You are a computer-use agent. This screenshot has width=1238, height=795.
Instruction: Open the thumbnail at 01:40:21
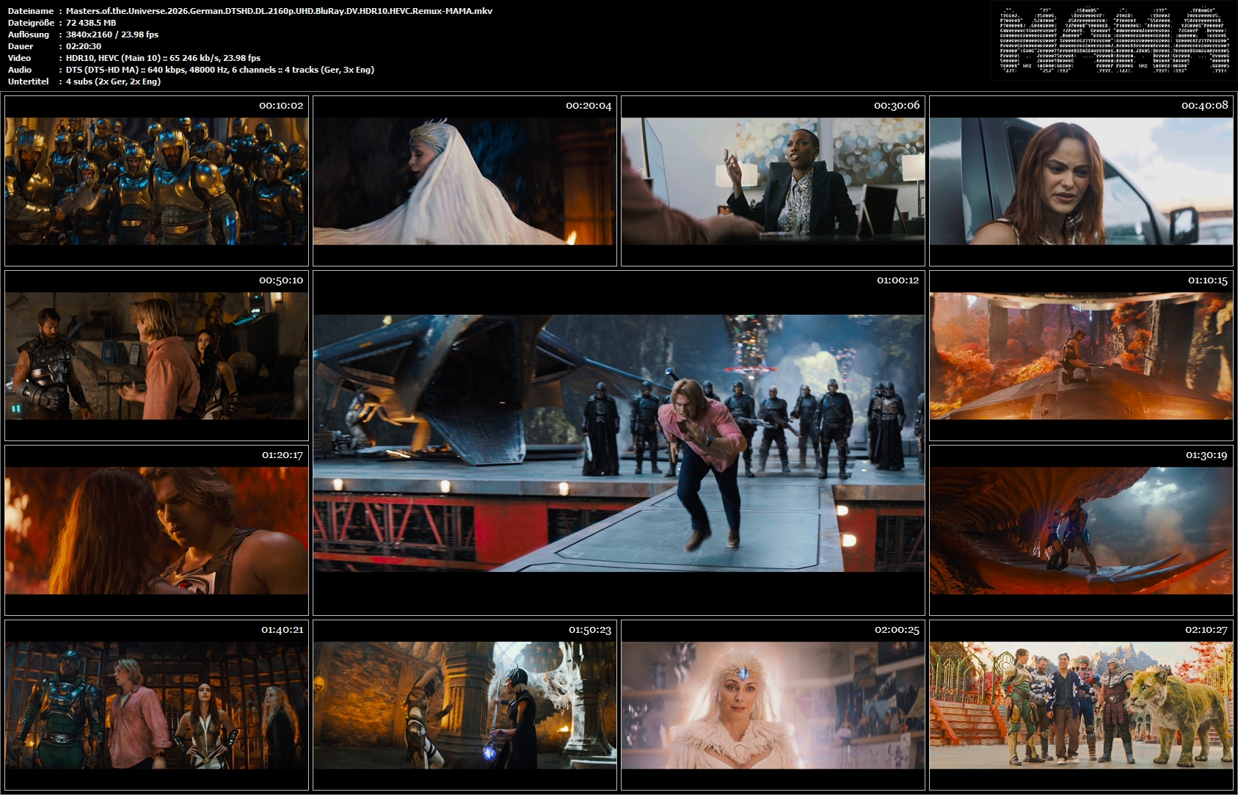pyautogui.click(x=156, y=705)
